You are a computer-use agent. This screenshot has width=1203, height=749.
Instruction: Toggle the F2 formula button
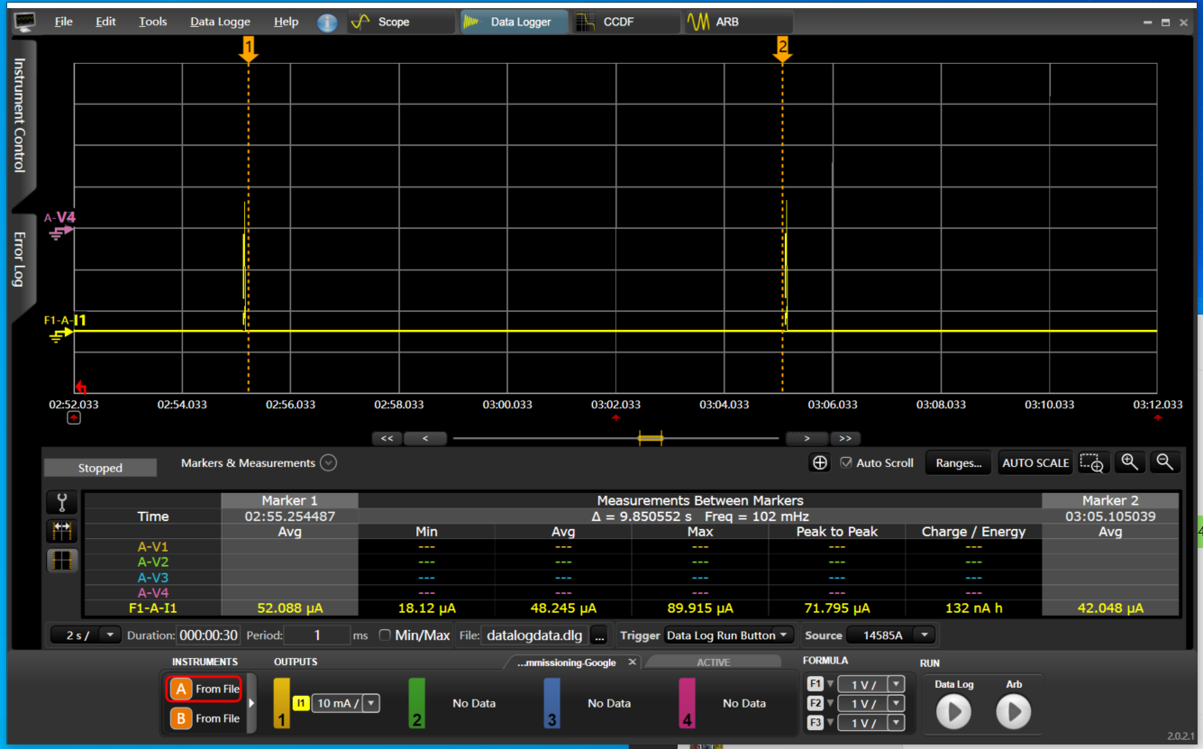pyautogui.click(x=816, y=704)
